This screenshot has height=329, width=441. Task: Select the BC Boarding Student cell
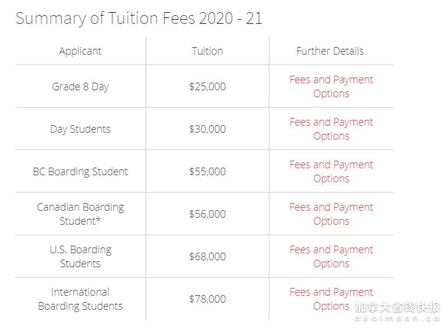coord(80,171)
